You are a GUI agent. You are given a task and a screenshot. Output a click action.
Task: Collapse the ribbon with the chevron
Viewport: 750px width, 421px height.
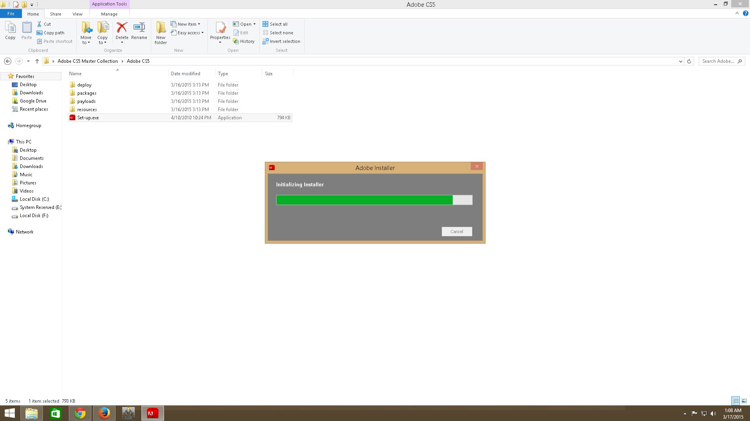click(x=737, y=13)
